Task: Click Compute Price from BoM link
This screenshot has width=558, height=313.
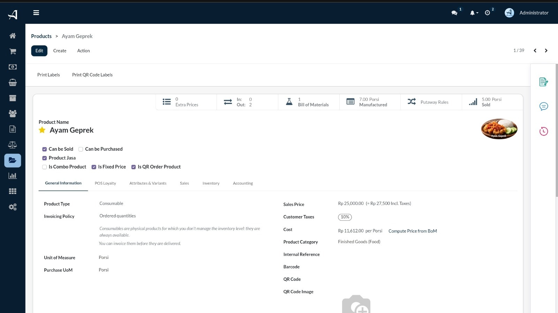Action: point(413,231)
